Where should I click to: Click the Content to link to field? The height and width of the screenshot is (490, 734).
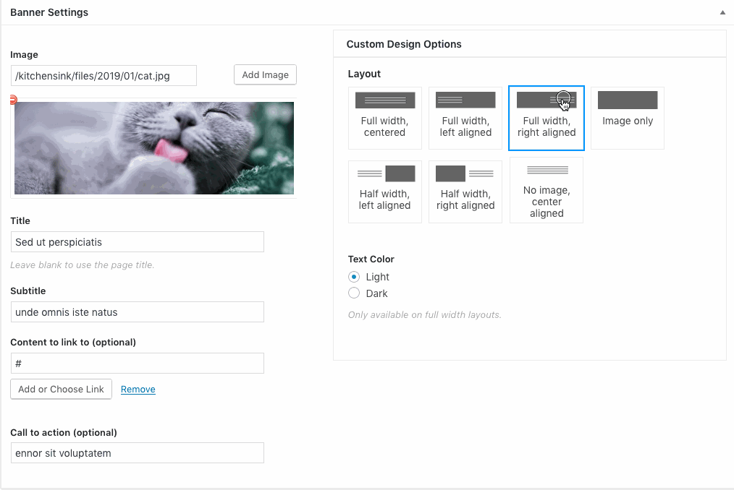point(137,364)
